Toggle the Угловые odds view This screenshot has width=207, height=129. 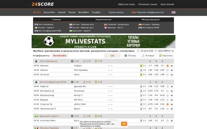[x=148, y=56]
